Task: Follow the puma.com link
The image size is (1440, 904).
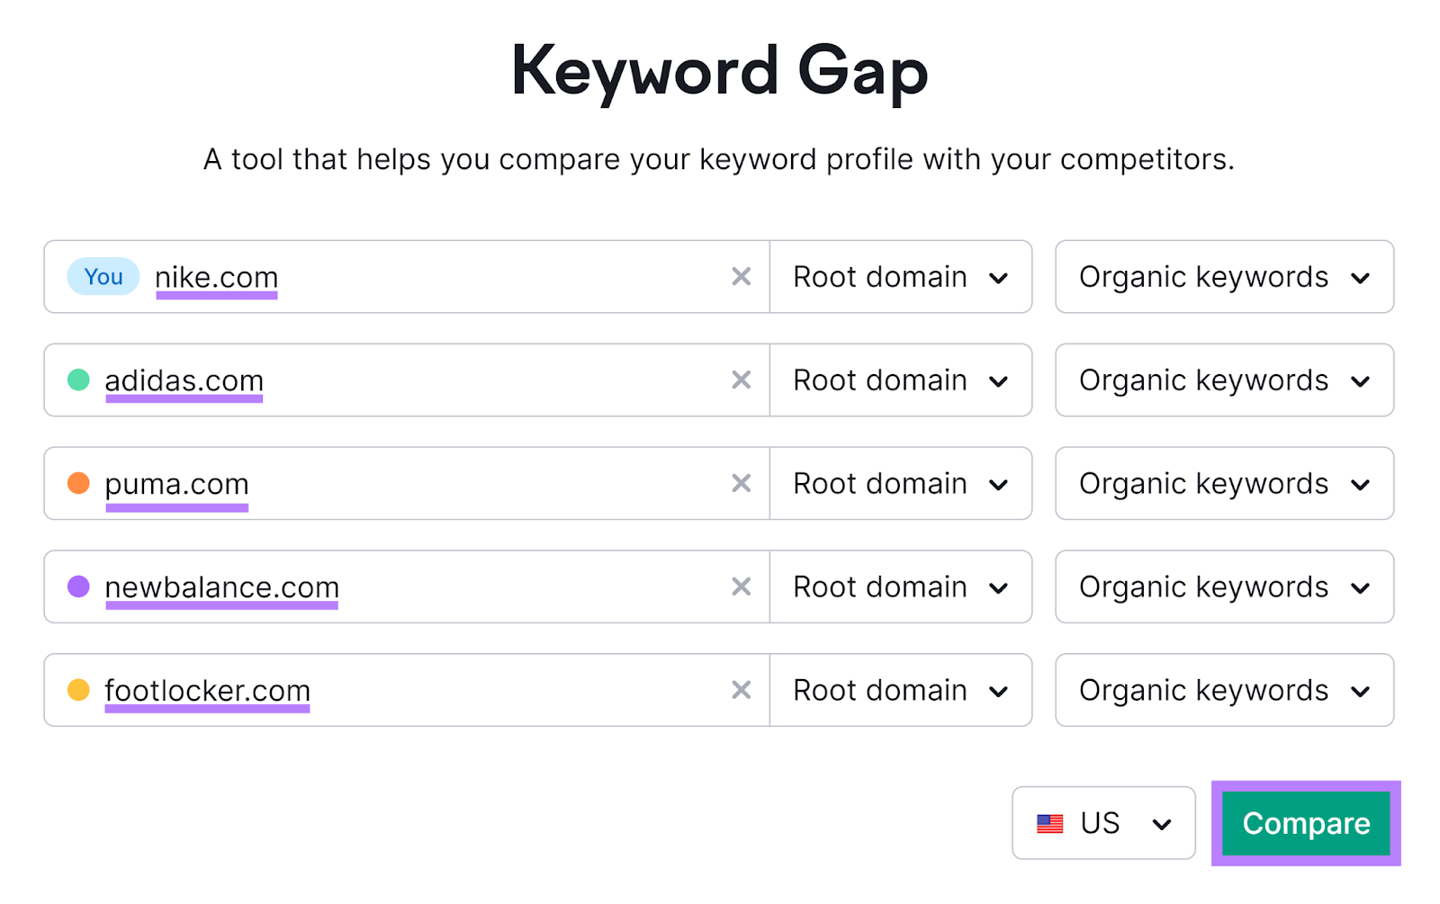Action: [176, 484]
